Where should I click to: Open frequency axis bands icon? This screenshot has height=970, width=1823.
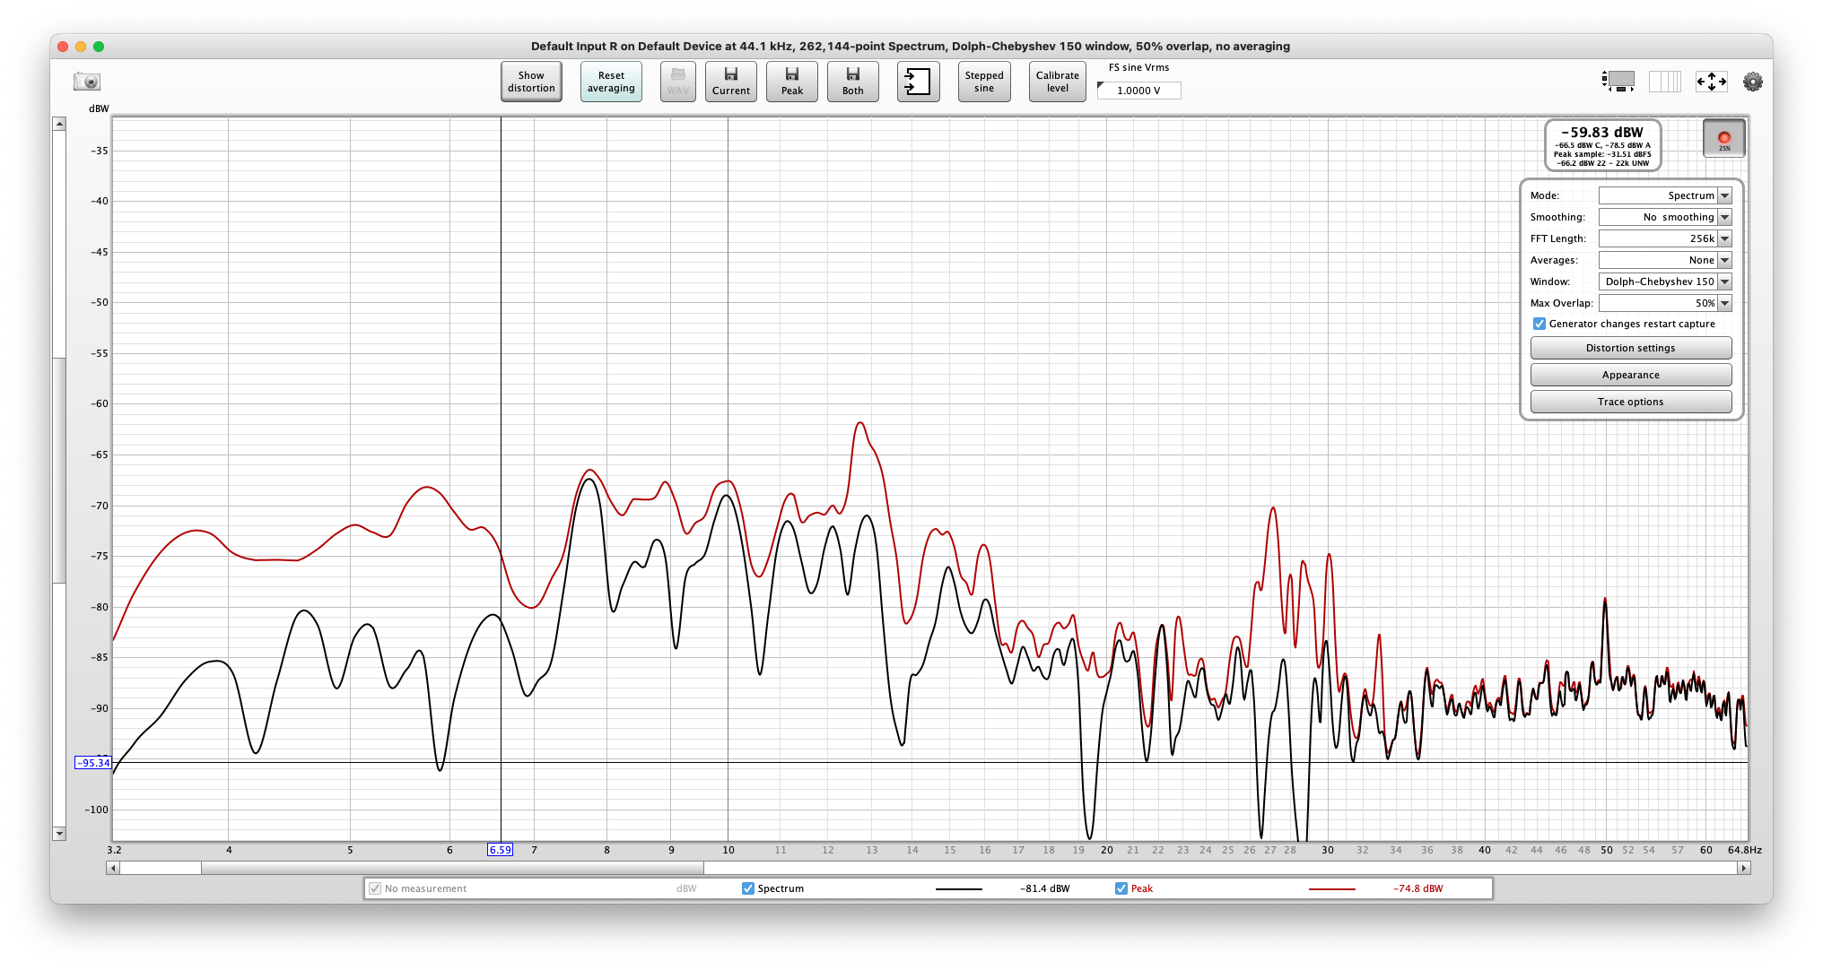coord(1665,82)
